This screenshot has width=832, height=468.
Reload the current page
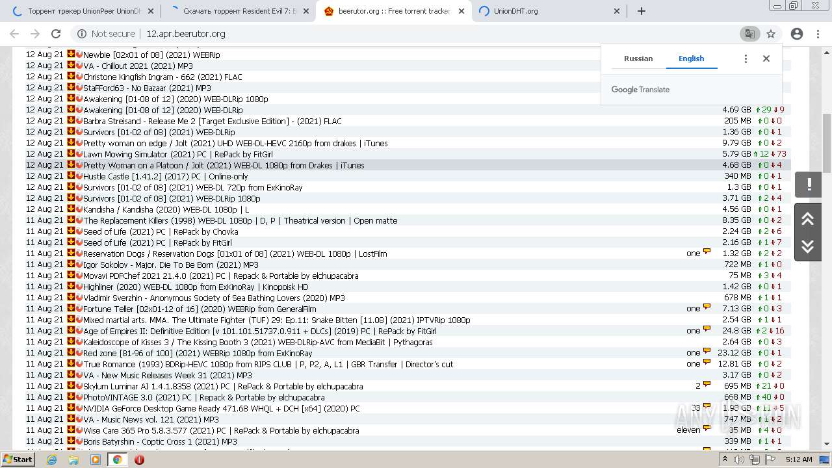[56, 34]
